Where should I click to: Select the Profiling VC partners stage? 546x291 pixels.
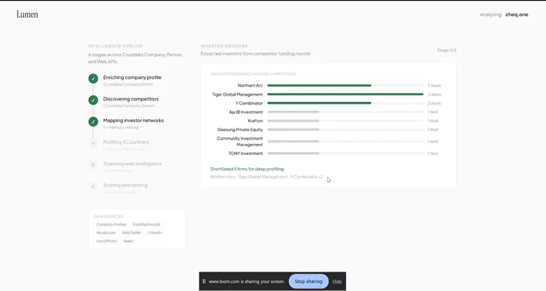click(126, 142)
